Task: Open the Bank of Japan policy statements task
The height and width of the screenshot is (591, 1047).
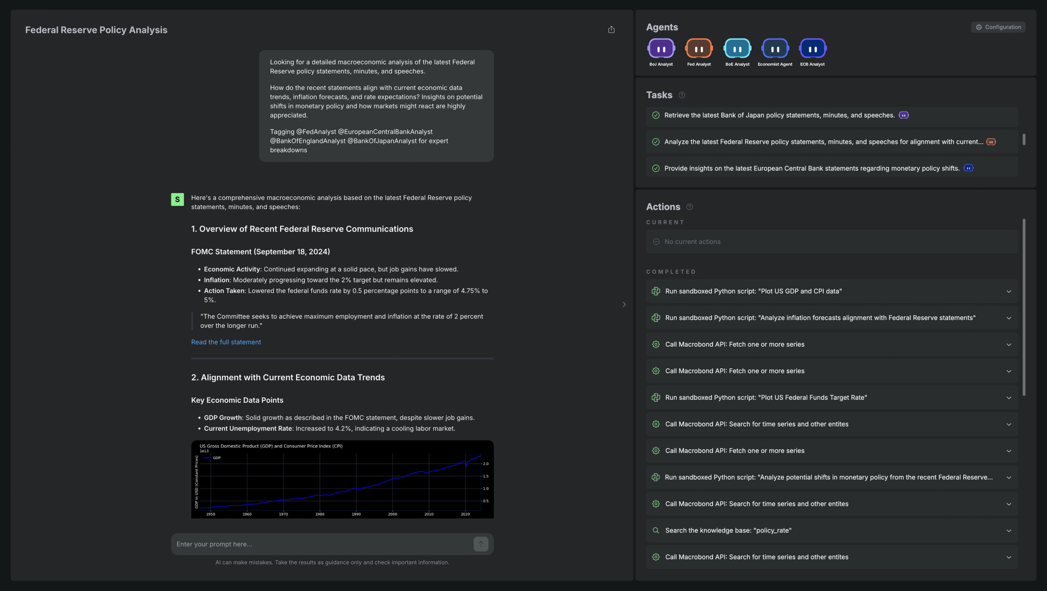Action: pos(831,115)
